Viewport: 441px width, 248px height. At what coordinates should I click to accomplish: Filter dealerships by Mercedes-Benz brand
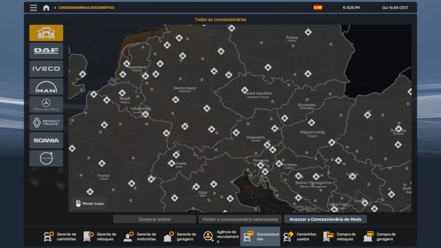click(46, 104)
